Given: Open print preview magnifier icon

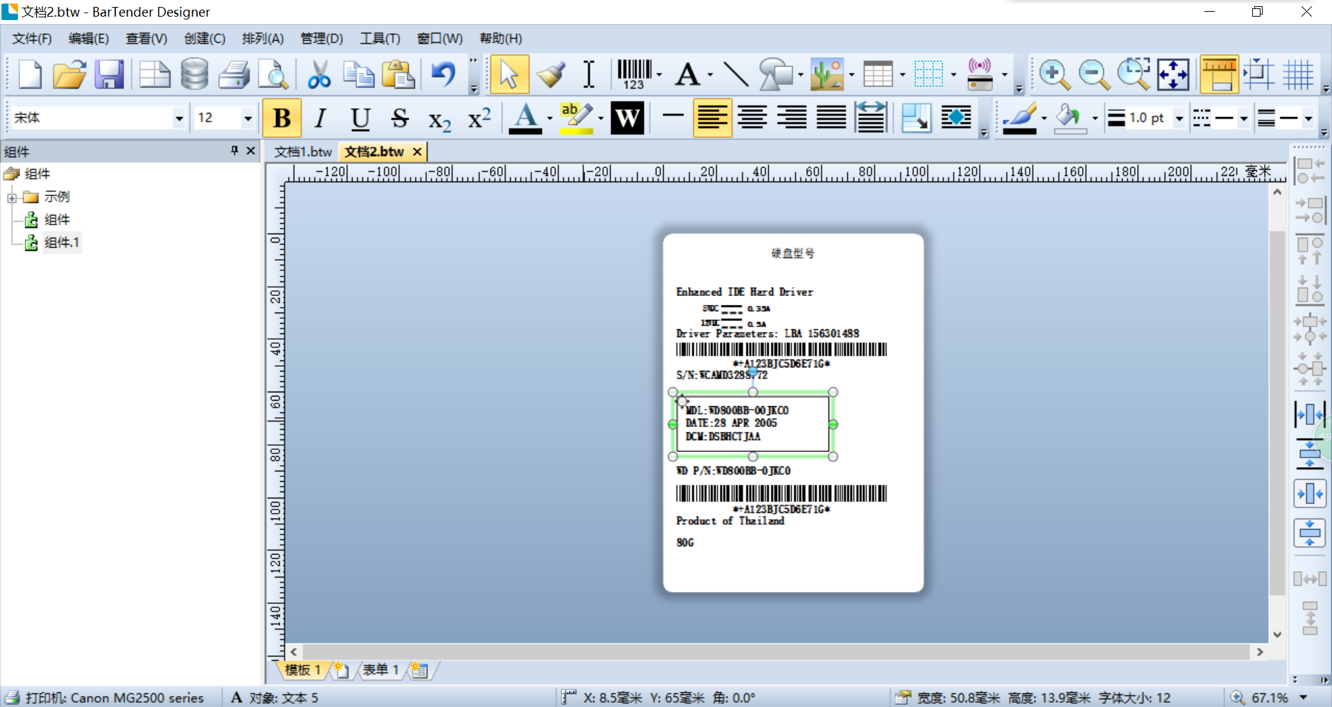Looking at the screenshot, I should [273, 74].
